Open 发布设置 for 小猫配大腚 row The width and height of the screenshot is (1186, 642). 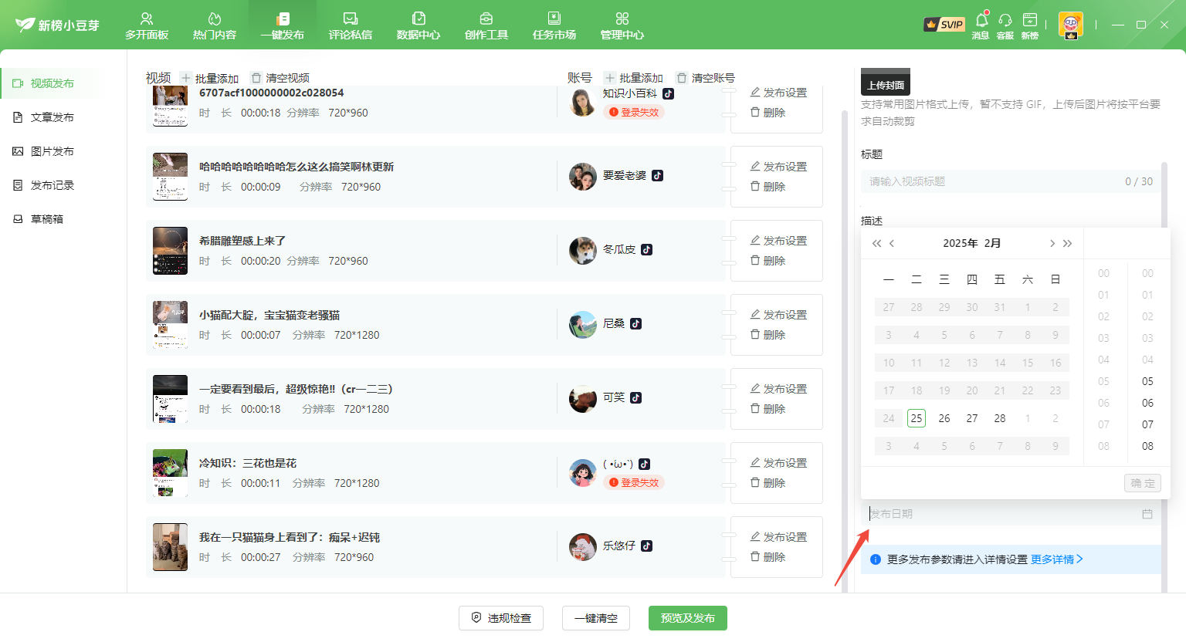pos(778,315)
